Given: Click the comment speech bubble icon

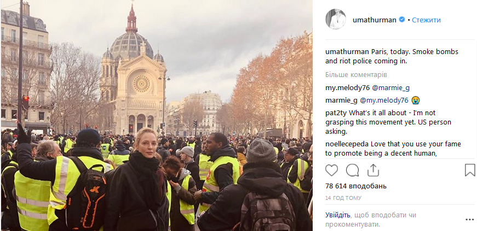Looking at the screenshot, I should tap(352, 170).
